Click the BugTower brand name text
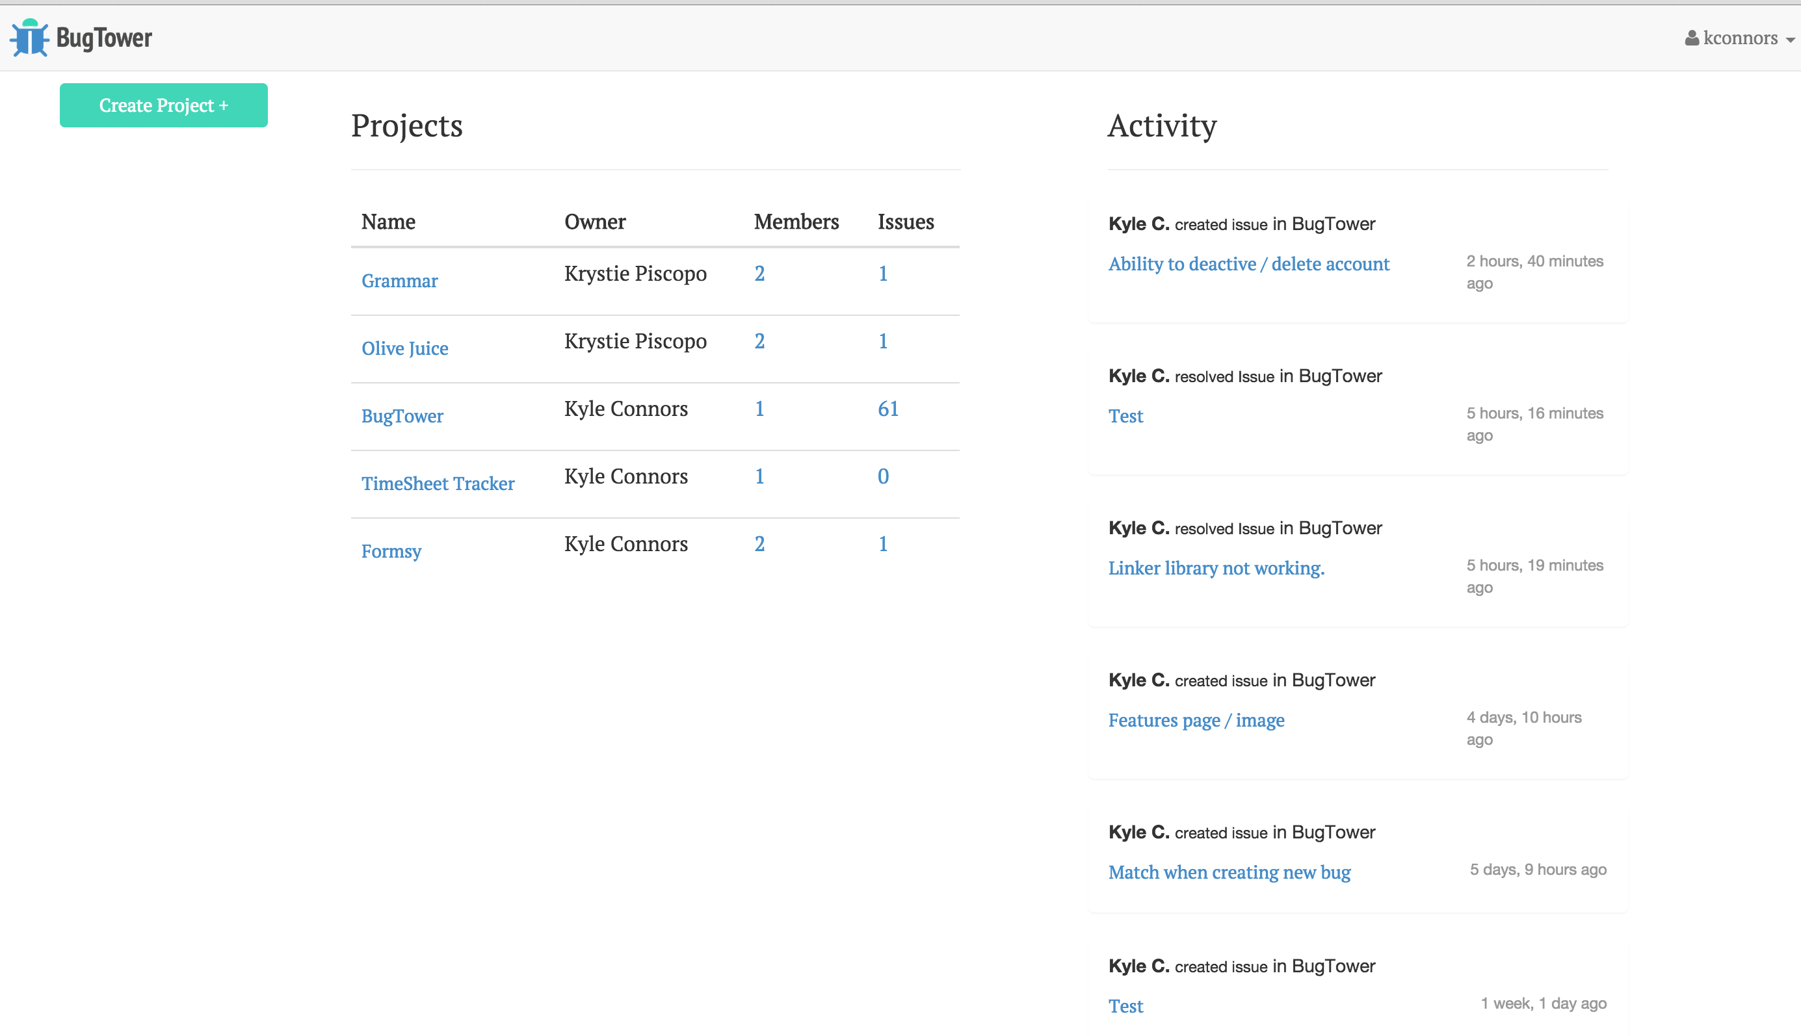This screenshot has width=1801, height=1036. (104, 38)
